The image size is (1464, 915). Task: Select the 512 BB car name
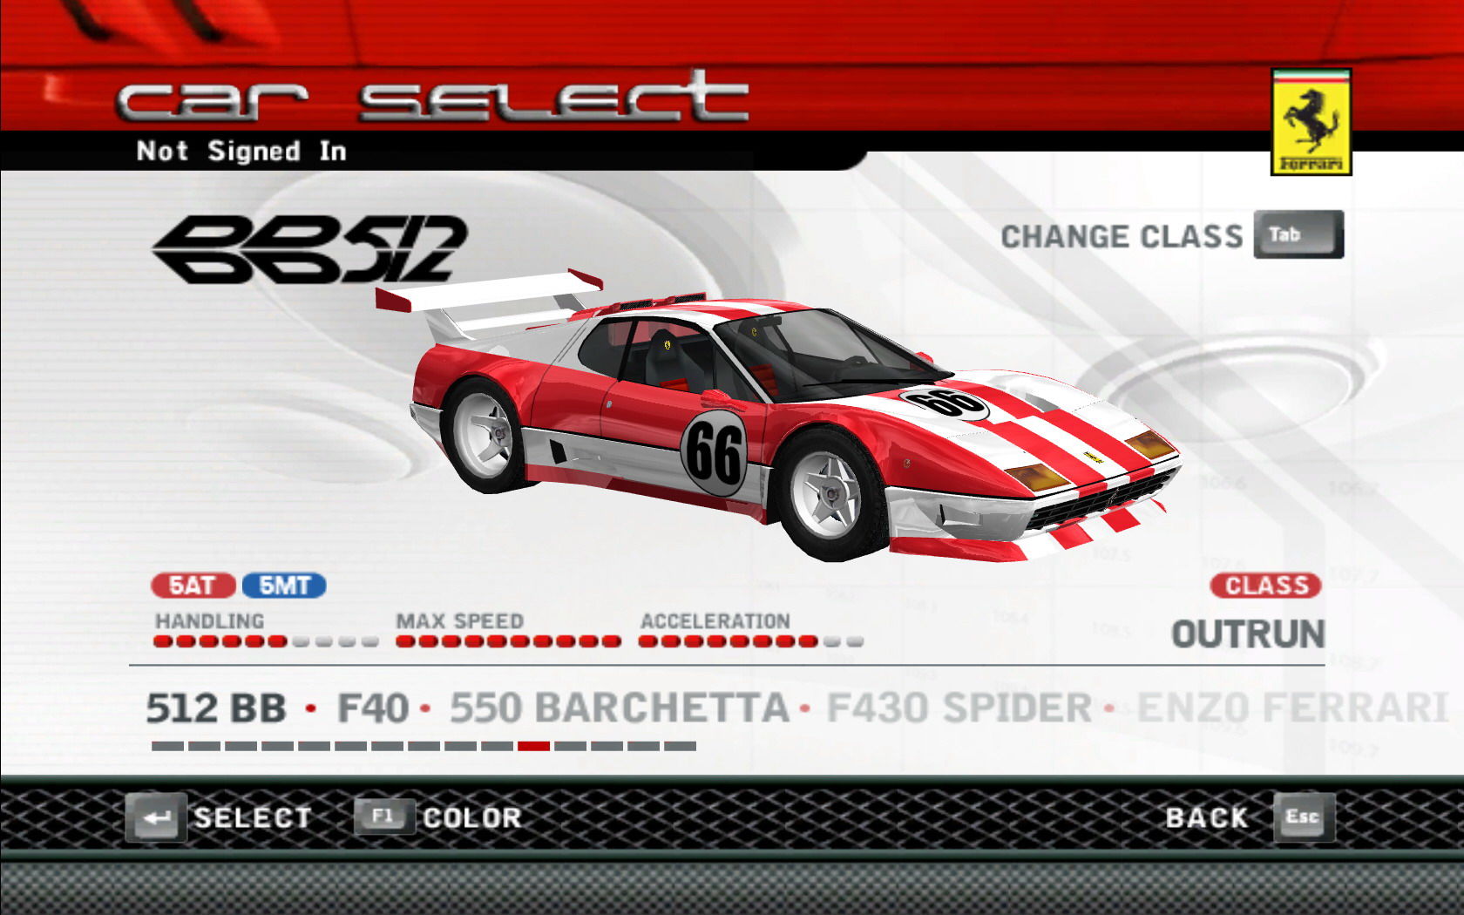[215, 708]
